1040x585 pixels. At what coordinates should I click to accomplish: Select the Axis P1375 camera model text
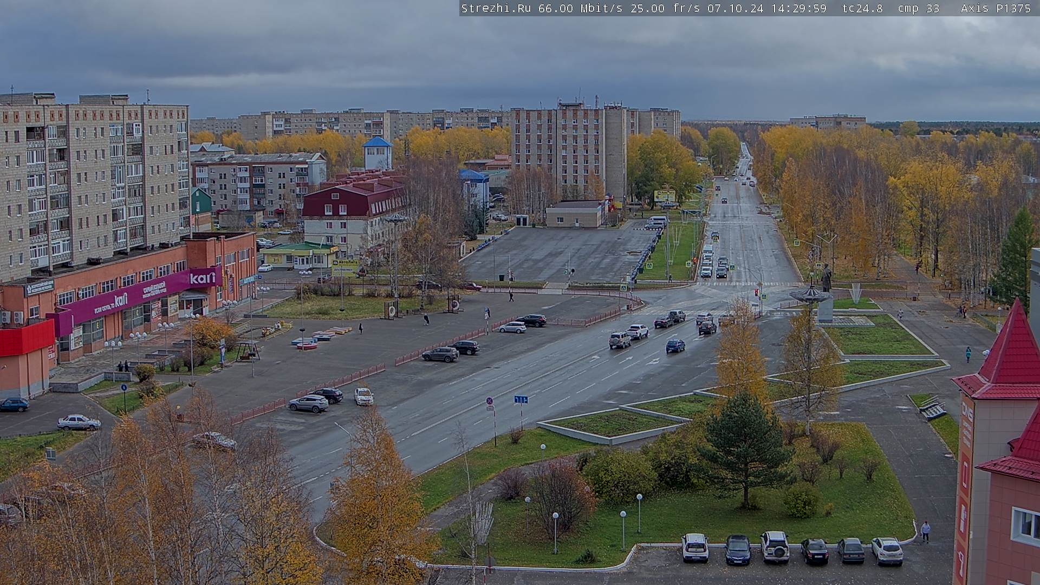coord(996,8)
